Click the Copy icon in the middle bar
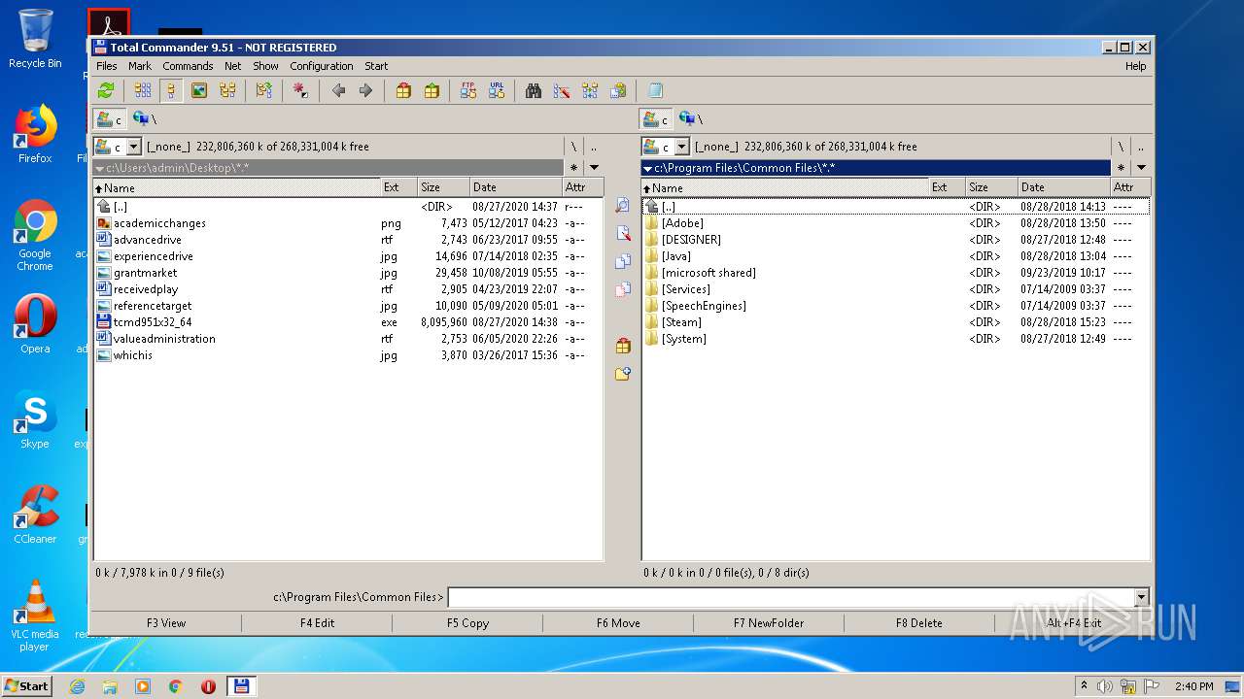 (x=623, y=261)
